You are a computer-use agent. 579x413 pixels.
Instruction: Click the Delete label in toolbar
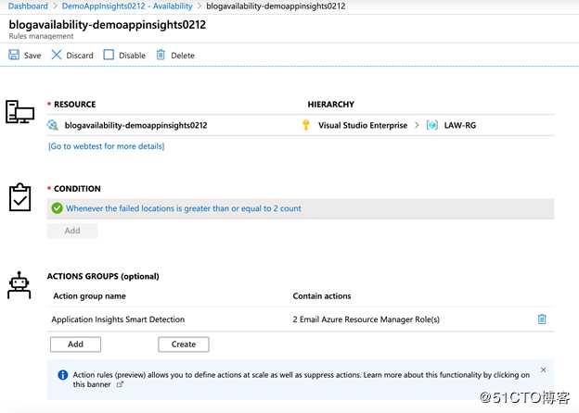pyautogui.click(x=183, y=56)
